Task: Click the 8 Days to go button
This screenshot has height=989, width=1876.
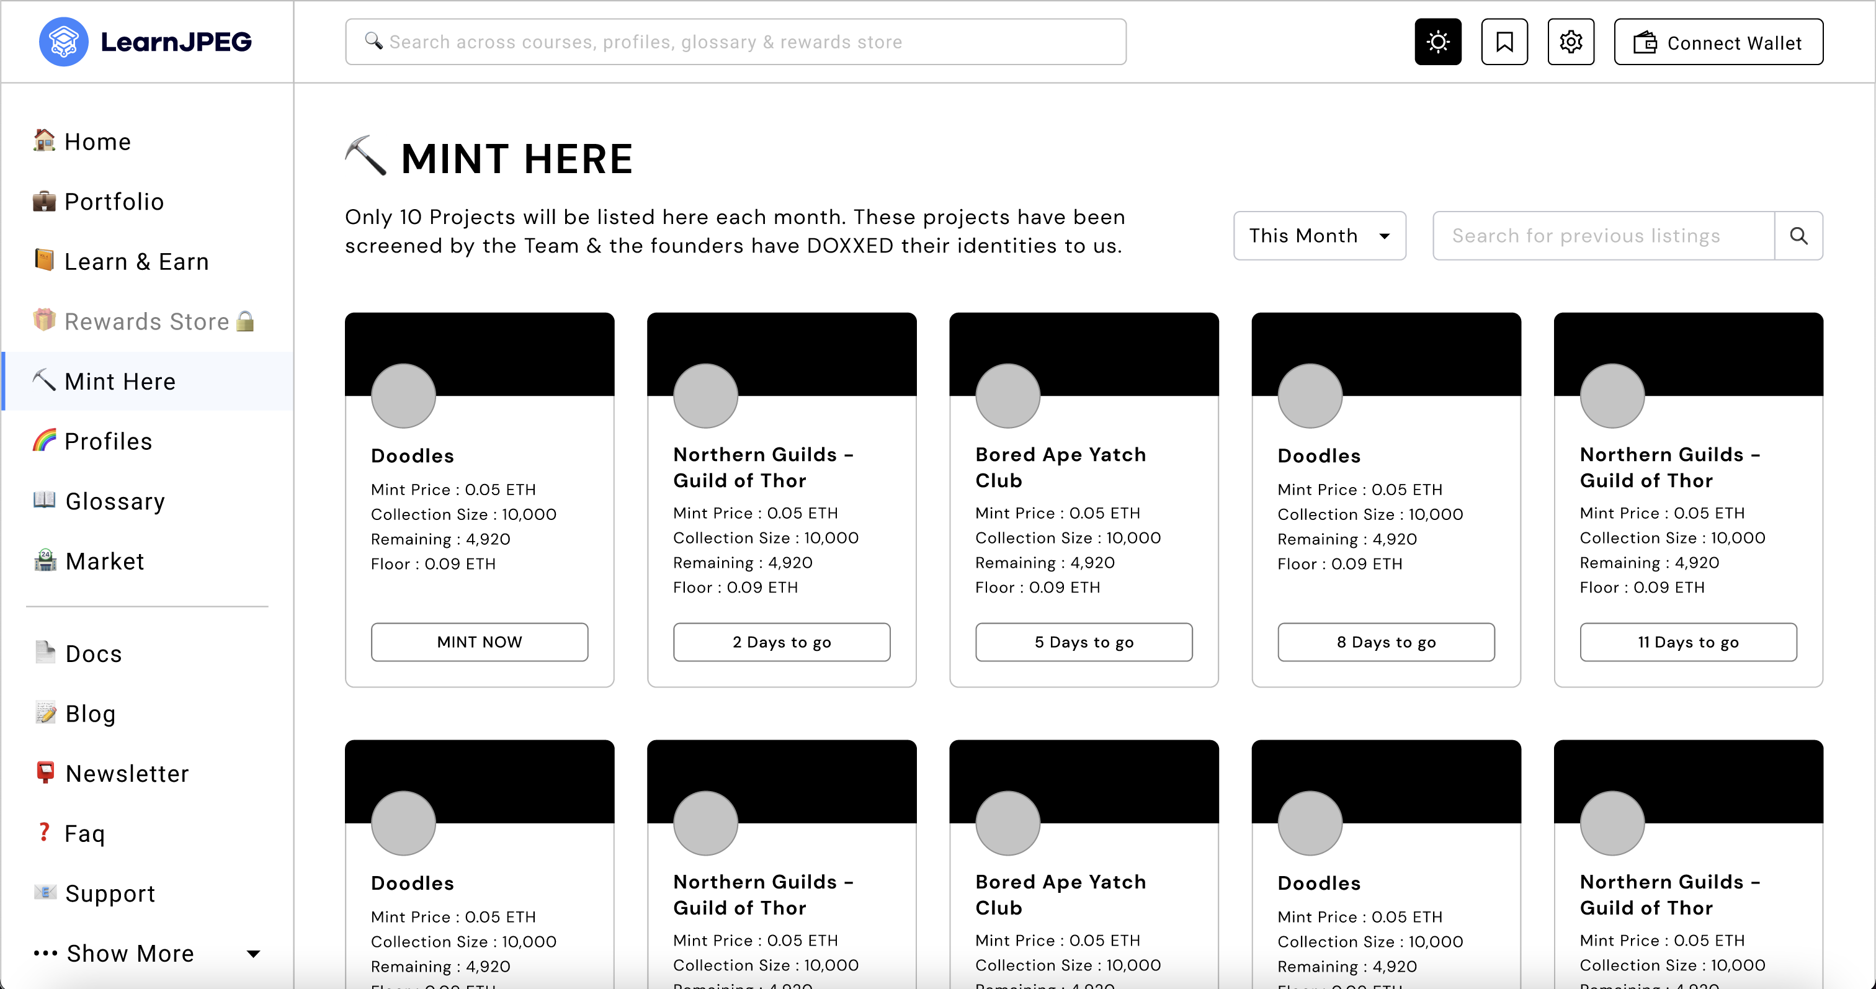Action: tap(1386, 642)
